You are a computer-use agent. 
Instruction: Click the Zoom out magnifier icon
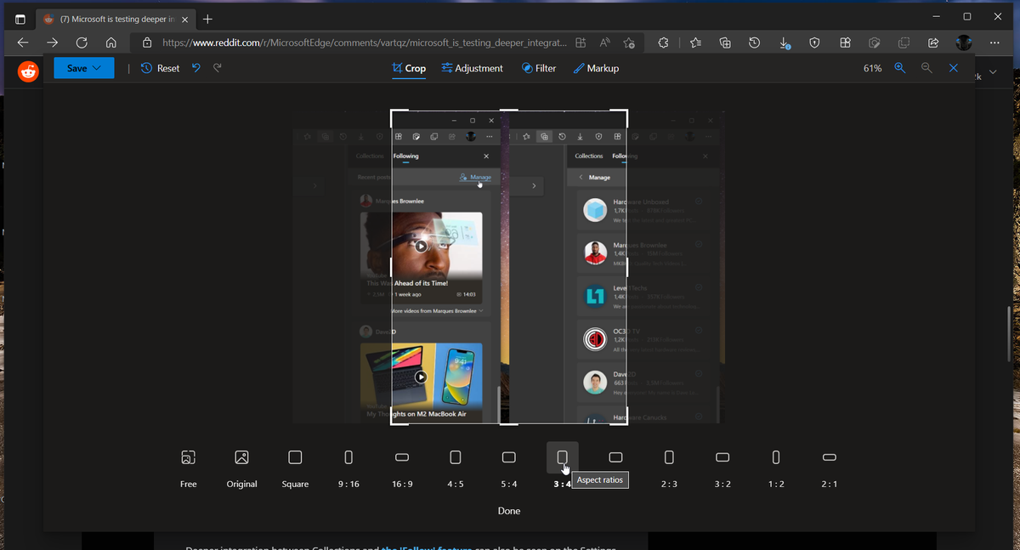tap(926, 68)
